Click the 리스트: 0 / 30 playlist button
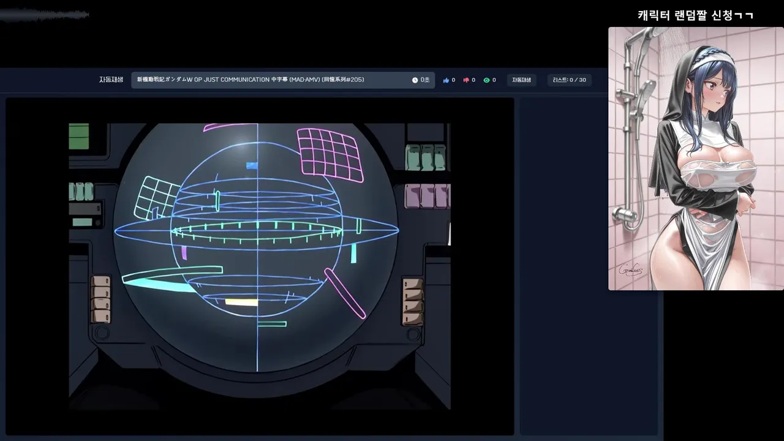The height and width of the screenshot is (441, 784). (570, 80)
